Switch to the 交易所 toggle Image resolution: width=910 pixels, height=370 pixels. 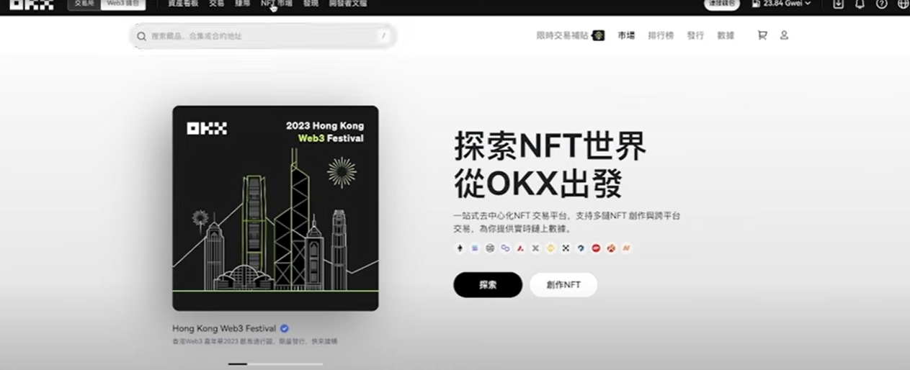pos(84,4)
